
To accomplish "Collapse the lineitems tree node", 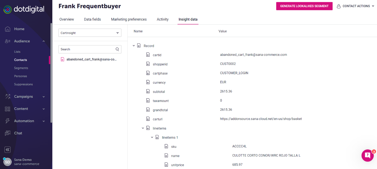I will coord(143,128).
